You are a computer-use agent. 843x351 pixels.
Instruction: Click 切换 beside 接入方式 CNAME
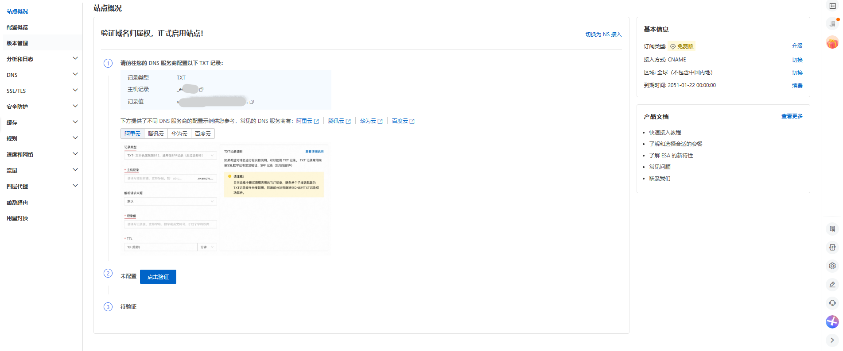(x=797, y=60)
